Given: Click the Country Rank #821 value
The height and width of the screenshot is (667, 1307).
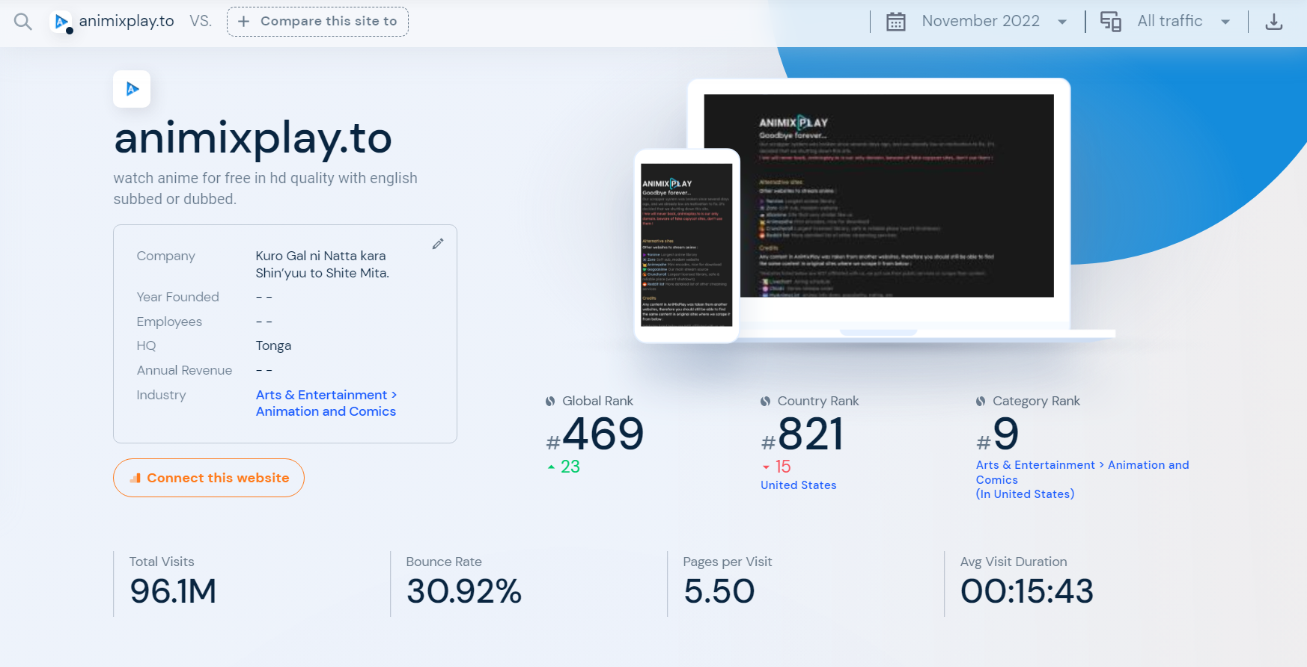Looking at the screenshot, I should click(x=802, y=434).
